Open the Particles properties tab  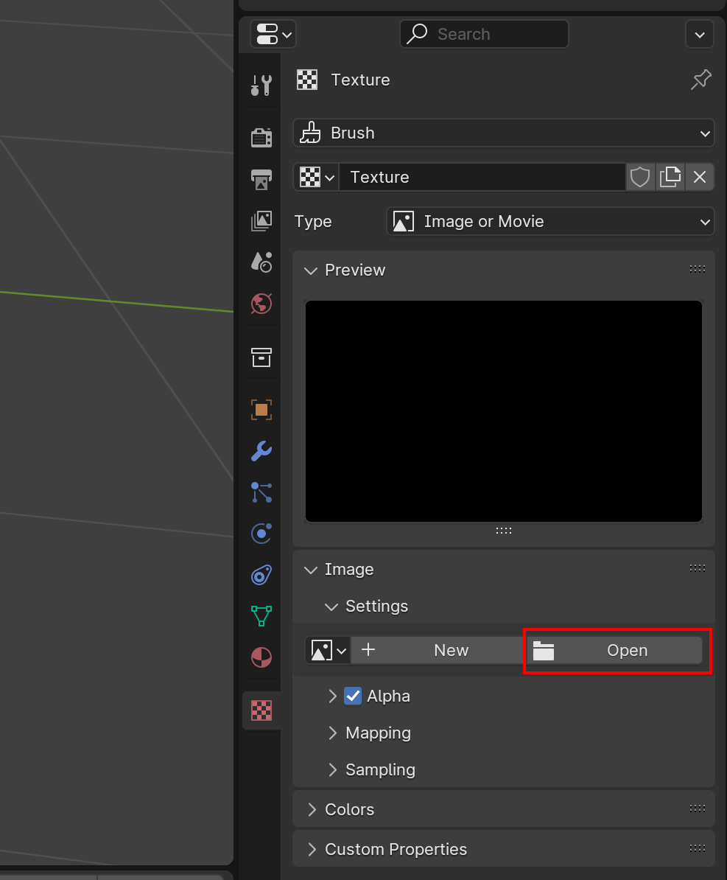[261, 492]
